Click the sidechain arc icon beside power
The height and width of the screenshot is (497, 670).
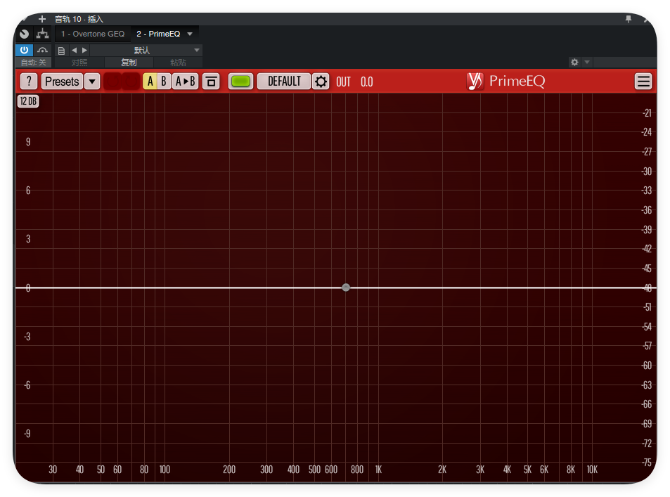(42, 50)
